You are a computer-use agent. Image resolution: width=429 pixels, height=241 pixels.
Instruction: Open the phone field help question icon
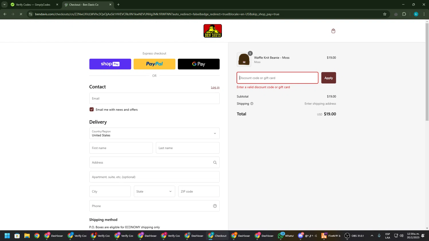click(215, 206)
